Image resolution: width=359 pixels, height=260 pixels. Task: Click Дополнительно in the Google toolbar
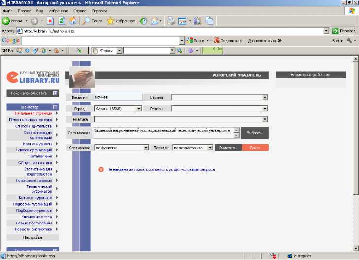(264, 41)
